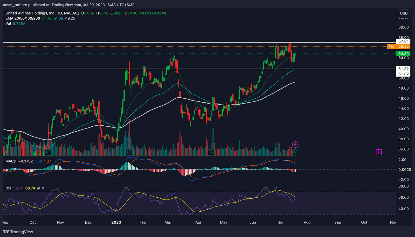Screen dimensions: 415x237
Task: Click the closing price C54.80 in header
Action: tap(131, 13)
